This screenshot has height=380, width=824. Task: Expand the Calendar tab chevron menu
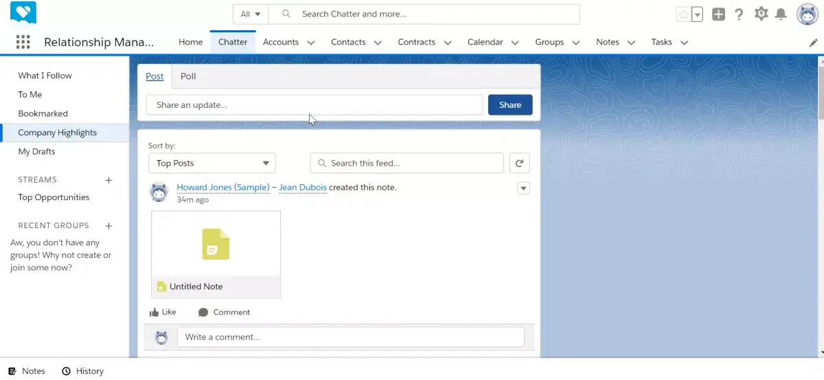coord(515,43)
